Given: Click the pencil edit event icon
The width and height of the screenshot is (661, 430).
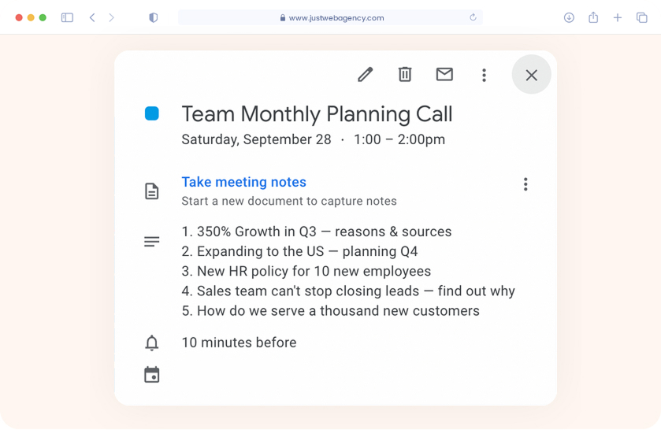Looking at the screenshot, I should (x=365, y=75).
